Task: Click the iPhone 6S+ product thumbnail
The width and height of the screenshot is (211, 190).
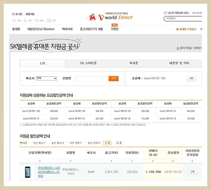Action: (28, 172)
